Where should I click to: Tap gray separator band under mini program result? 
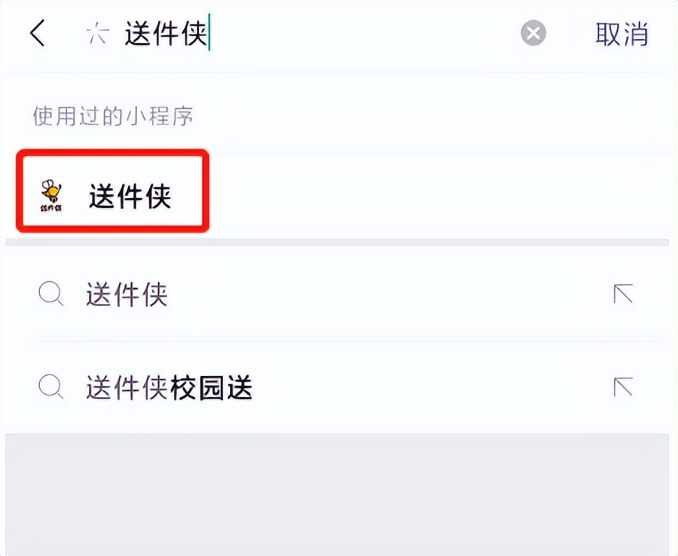coord(339,242)
